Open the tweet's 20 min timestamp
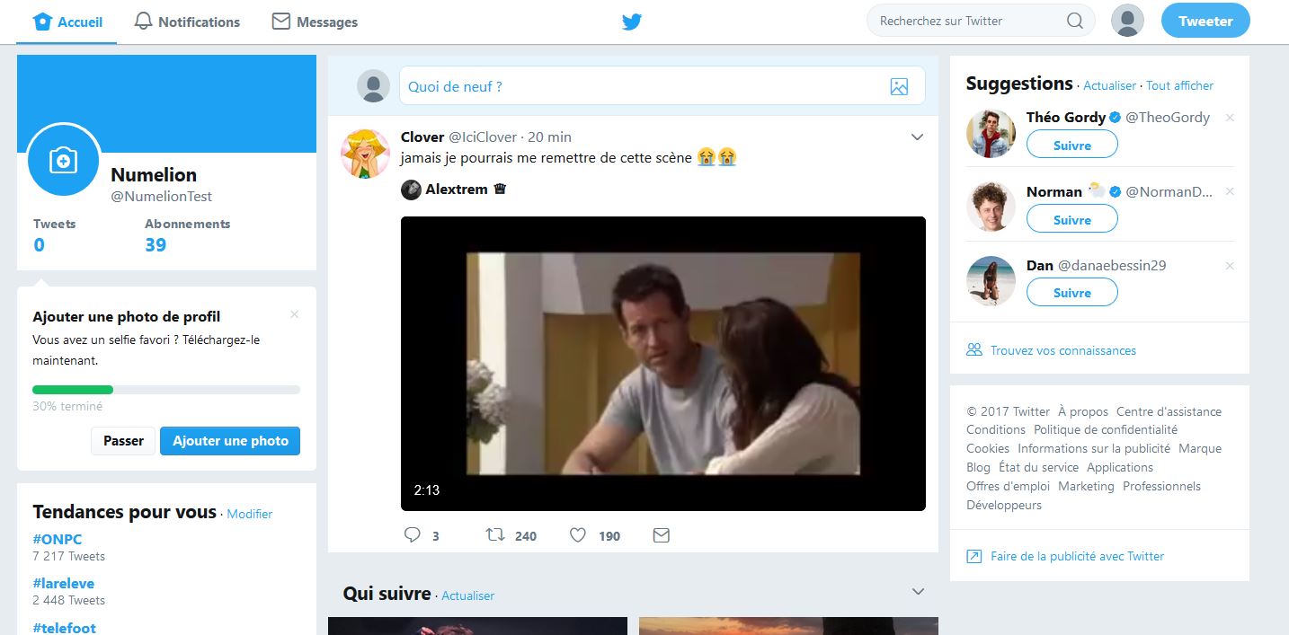 click(549, 137)
